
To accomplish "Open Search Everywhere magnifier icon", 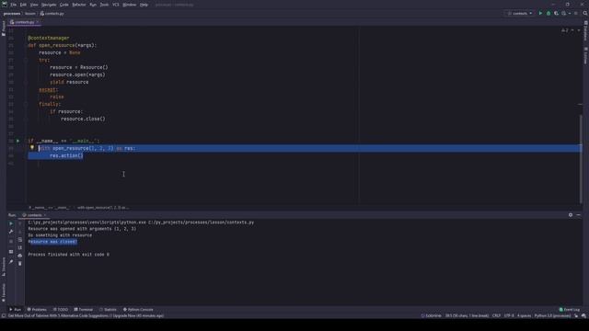I will coord(585,14).
